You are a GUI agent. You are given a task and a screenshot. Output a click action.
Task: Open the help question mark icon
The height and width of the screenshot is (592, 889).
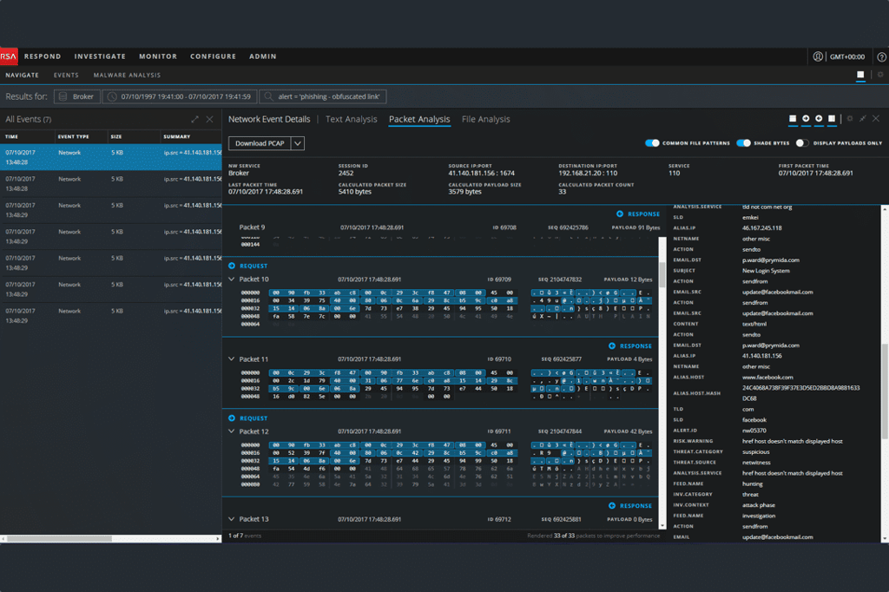point(881,56)
